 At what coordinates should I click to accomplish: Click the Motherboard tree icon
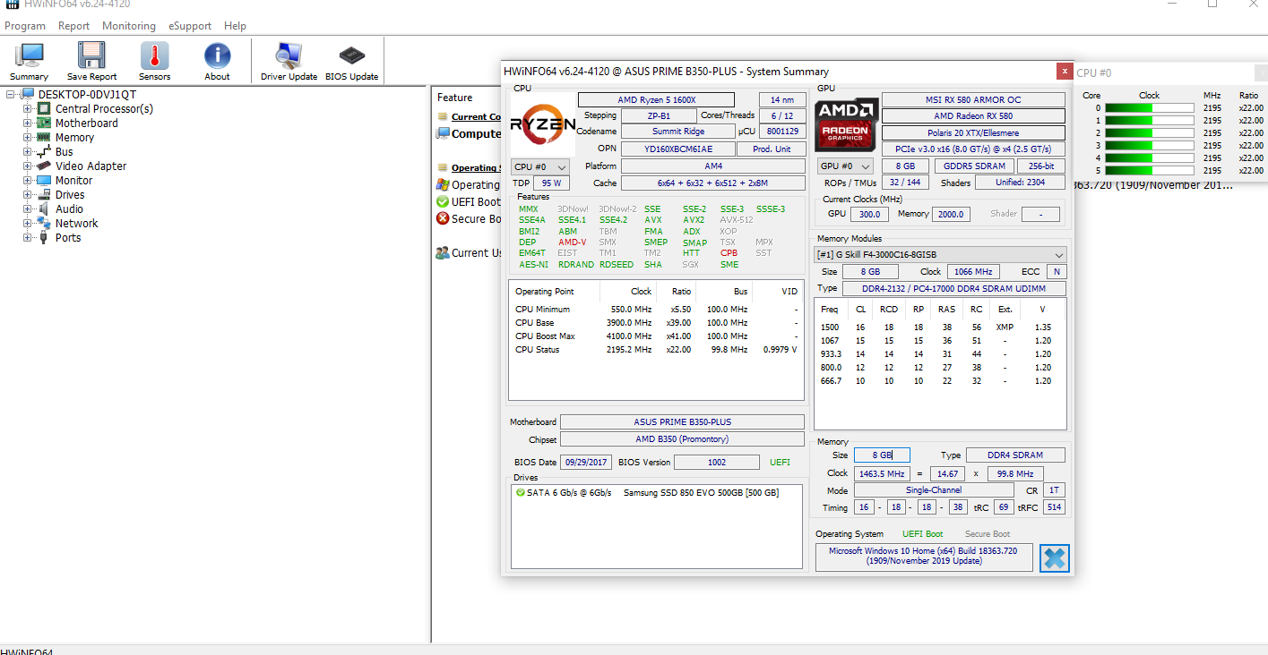(44, 123)
